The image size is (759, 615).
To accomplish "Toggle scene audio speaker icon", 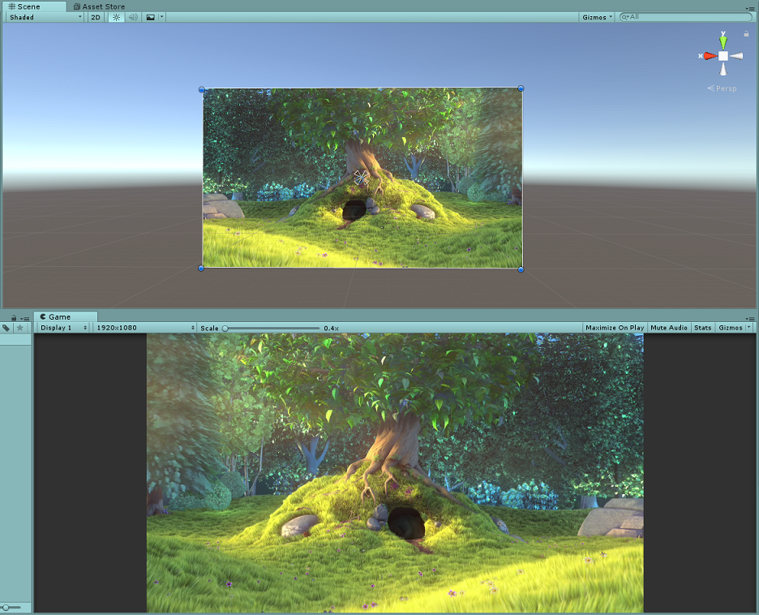I will pos(133,17).
